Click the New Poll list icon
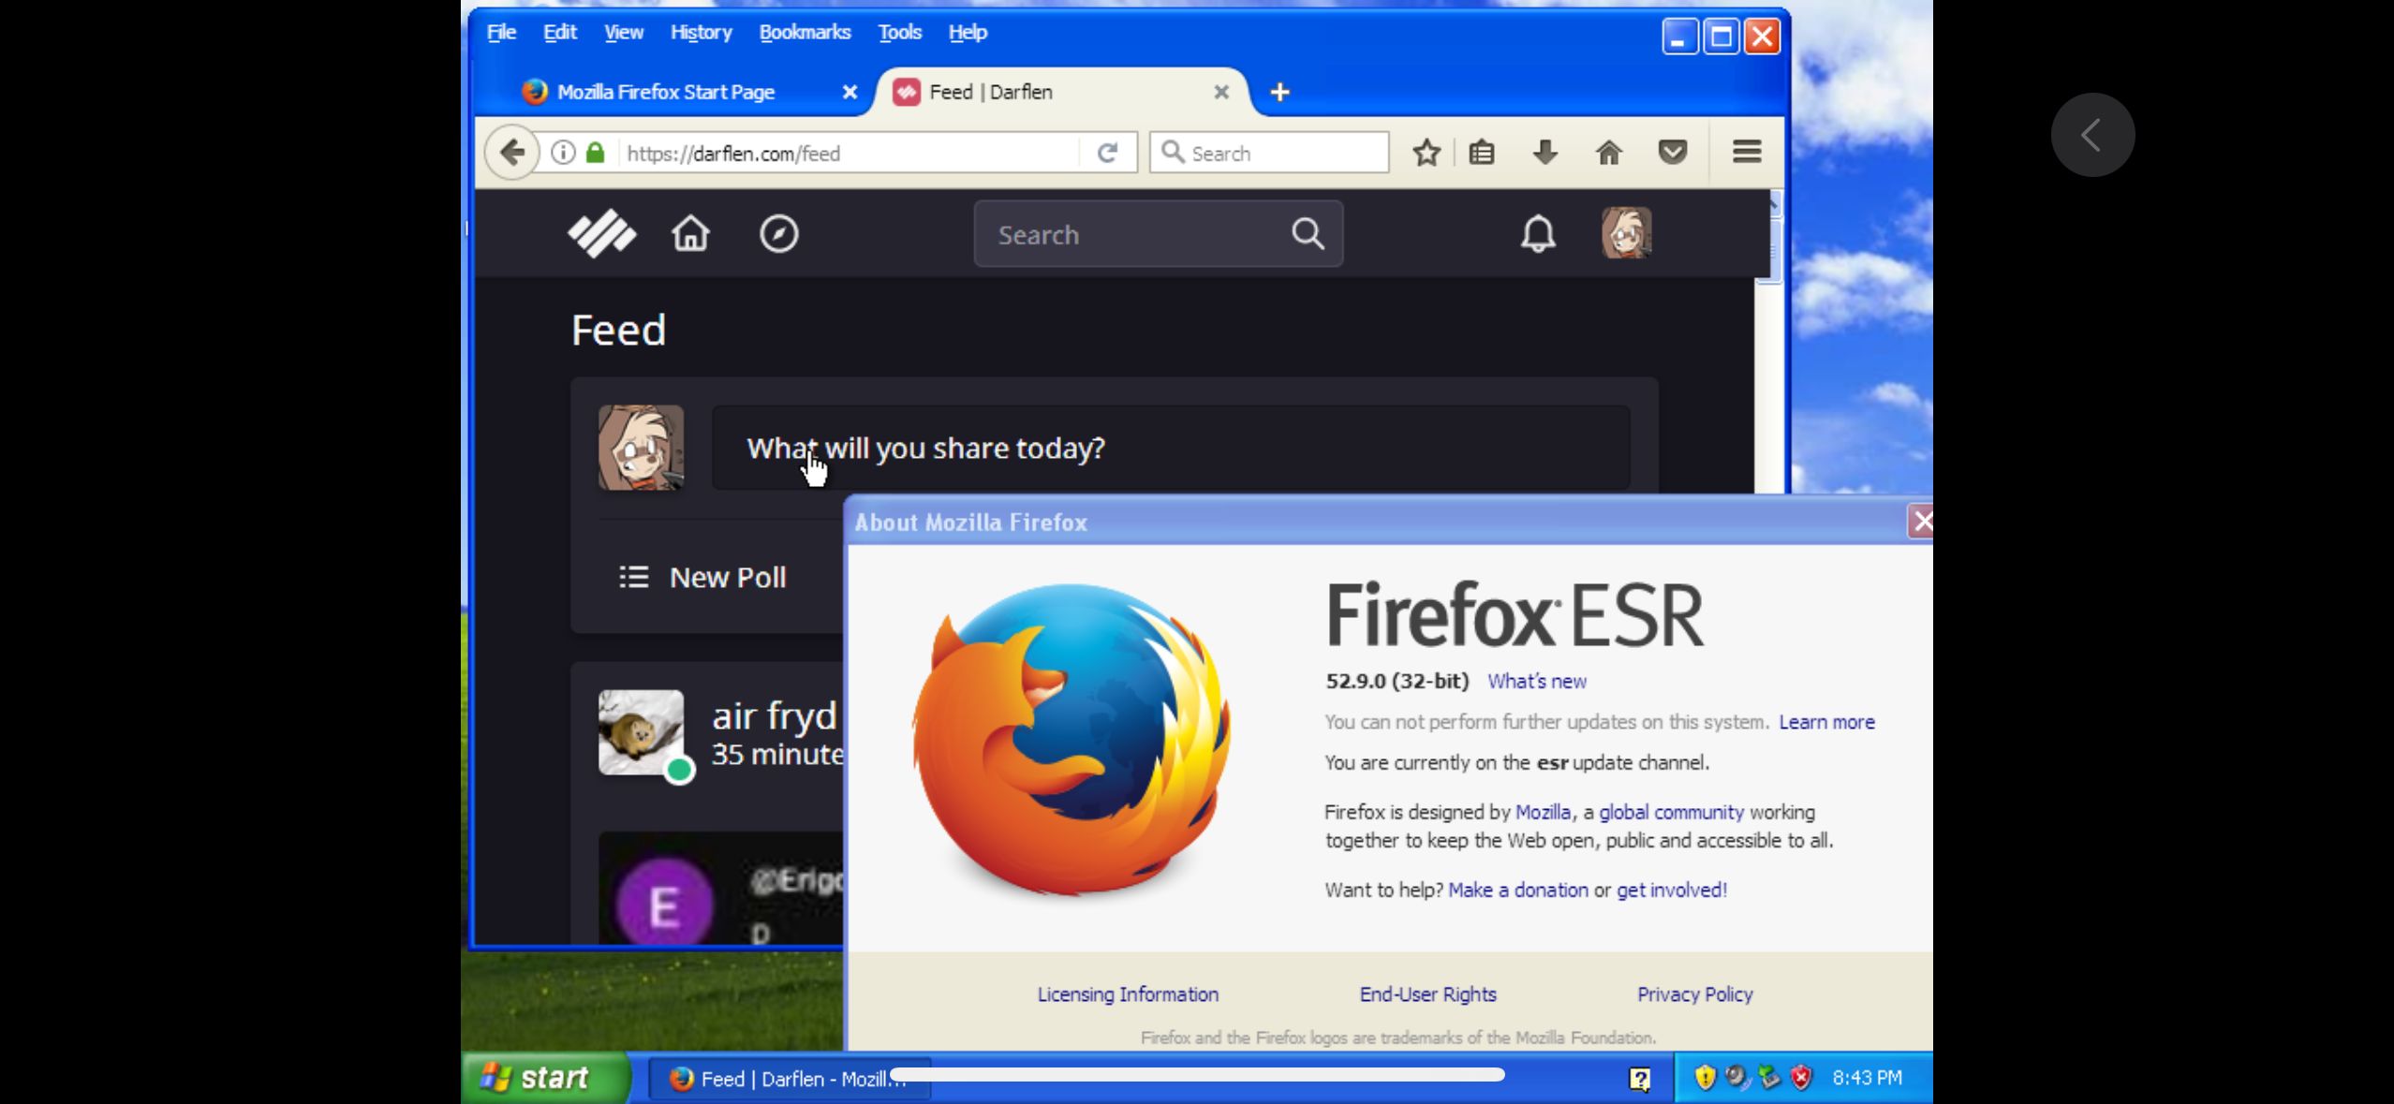The width and height of the screenshot is (2394, 1104). (634, 577)
